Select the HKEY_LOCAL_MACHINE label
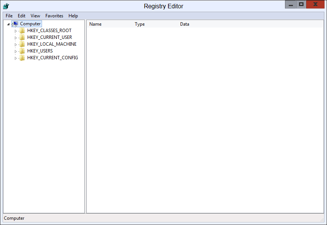This screenshot has height=225, width=327. point(52,44)
